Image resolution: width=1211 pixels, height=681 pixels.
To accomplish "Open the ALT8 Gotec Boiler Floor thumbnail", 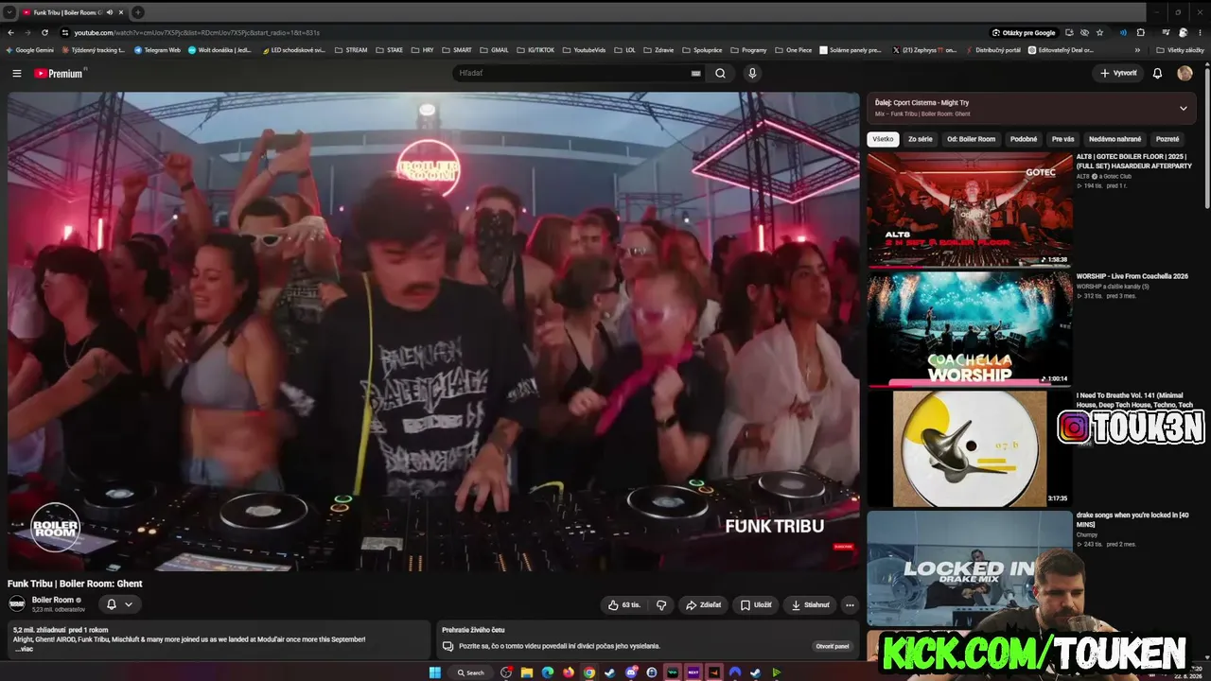I will point(970,209).
